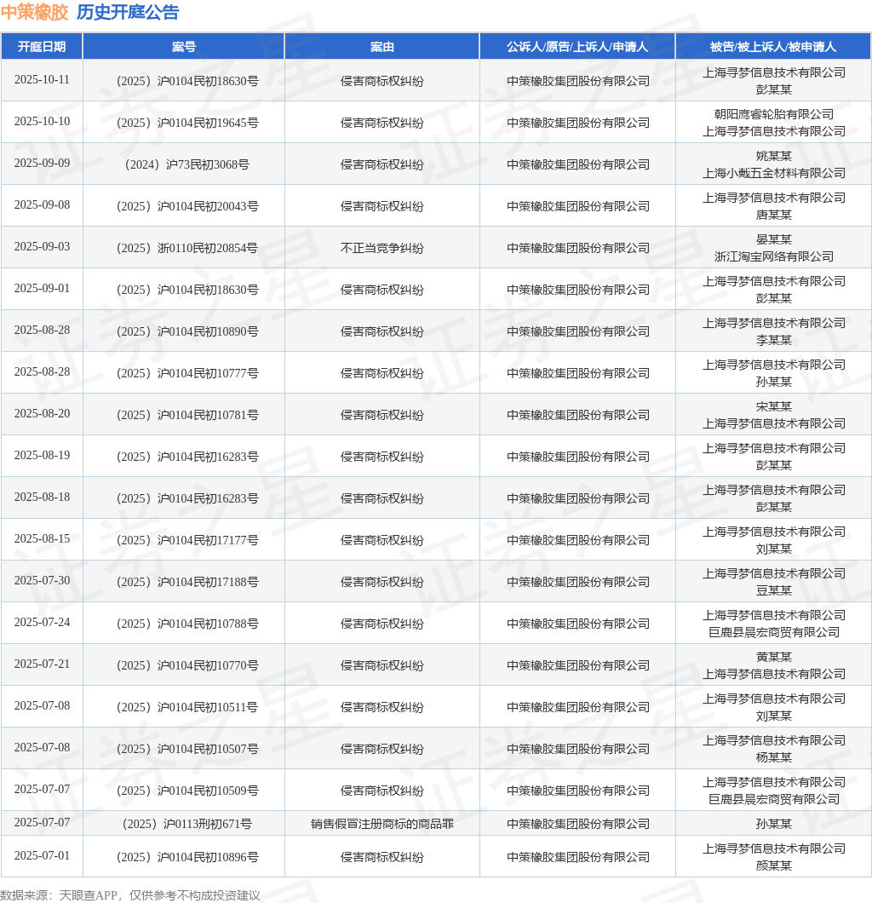872x903 pixels.
Task: Click the 中策橡胶 title text
Action: pyautogui.click(x=35, y=12)
